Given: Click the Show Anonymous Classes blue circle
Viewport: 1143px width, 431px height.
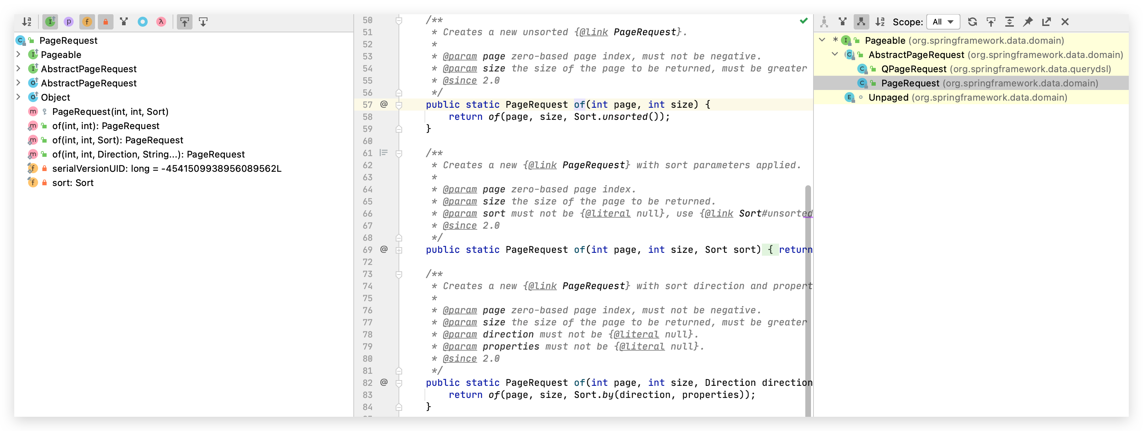Looking at the screenshot, I should click(x=142, y=22).
